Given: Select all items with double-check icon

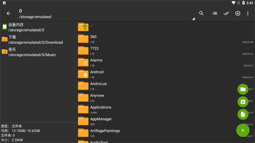Looking at the screenshot, I should tap(226, 13).
